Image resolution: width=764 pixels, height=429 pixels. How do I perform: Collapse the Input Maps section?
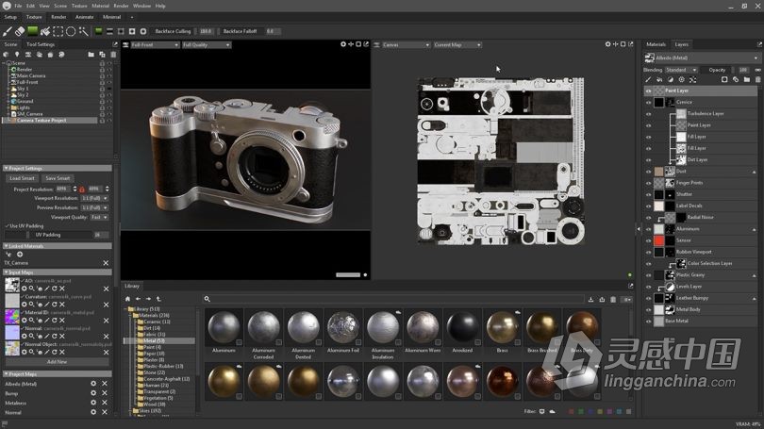click(x=58, y=272)
